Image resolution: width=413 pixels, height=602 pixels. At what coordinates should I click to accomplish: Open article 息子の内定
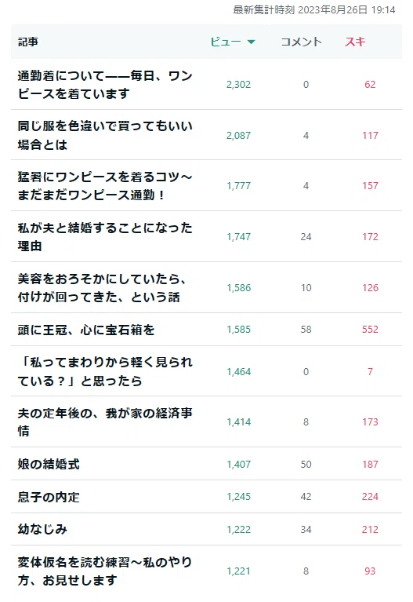[49, 497]
